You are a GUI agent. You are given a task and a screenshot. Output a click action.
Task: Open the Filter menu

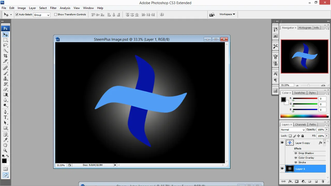point(53,8)
